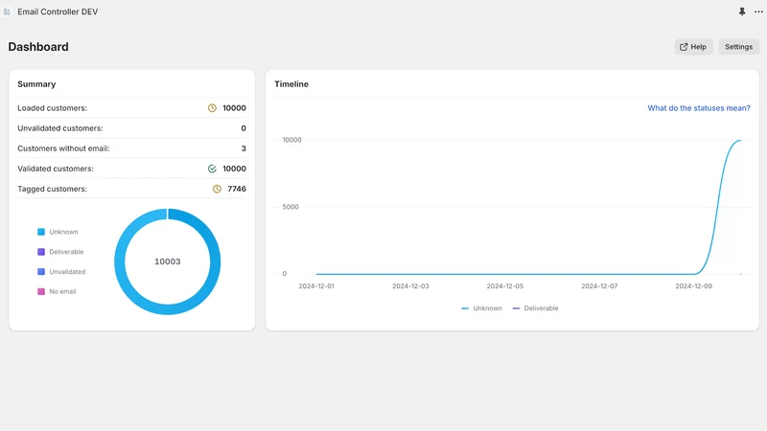Click the 'Unvalidated customers:' label
This screenshot has width=767, height=431.
pos(60,128)
